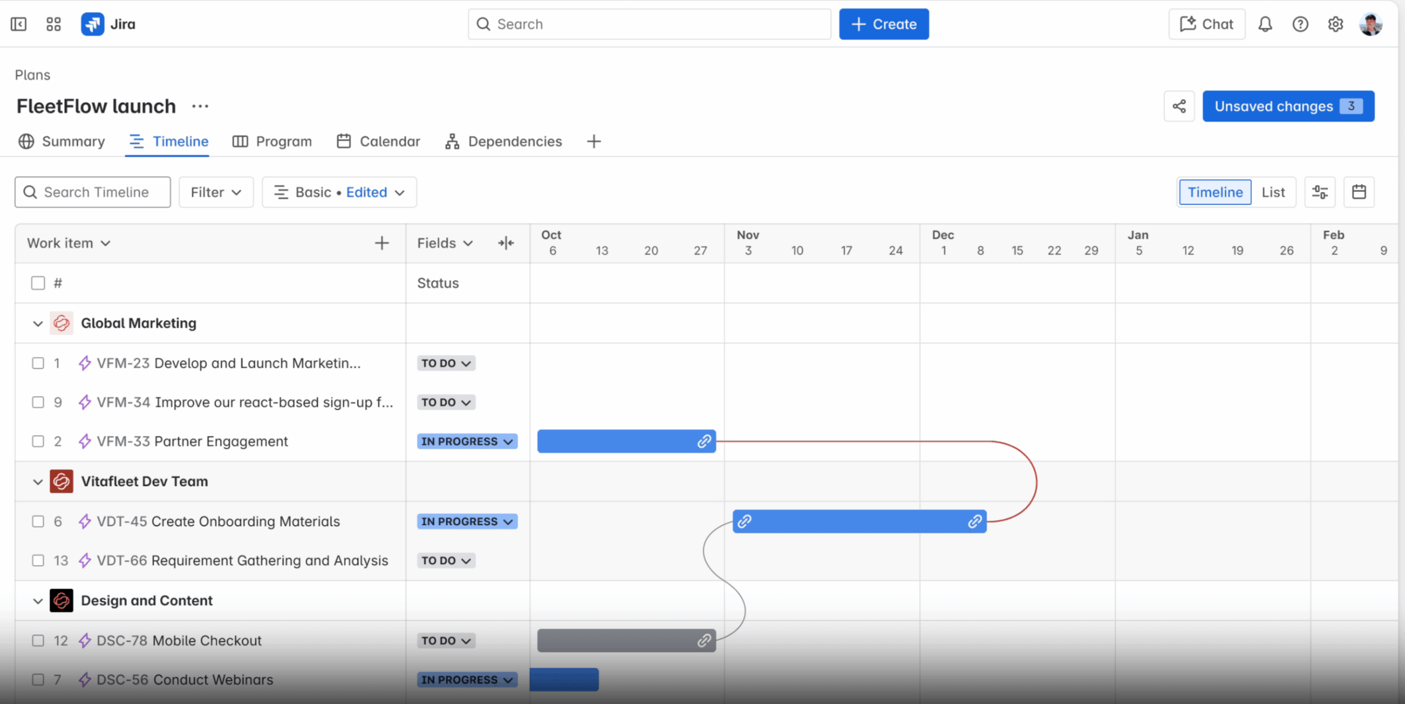
Task: Open the timeframe calendar icon
Action: [x=1359, y=192]
